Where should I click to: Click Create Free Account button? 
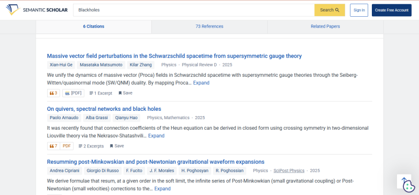pos(391,10)
